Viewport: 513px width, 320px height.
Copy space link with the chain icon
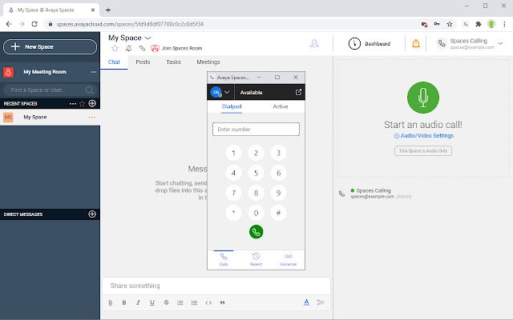(142, 48)
